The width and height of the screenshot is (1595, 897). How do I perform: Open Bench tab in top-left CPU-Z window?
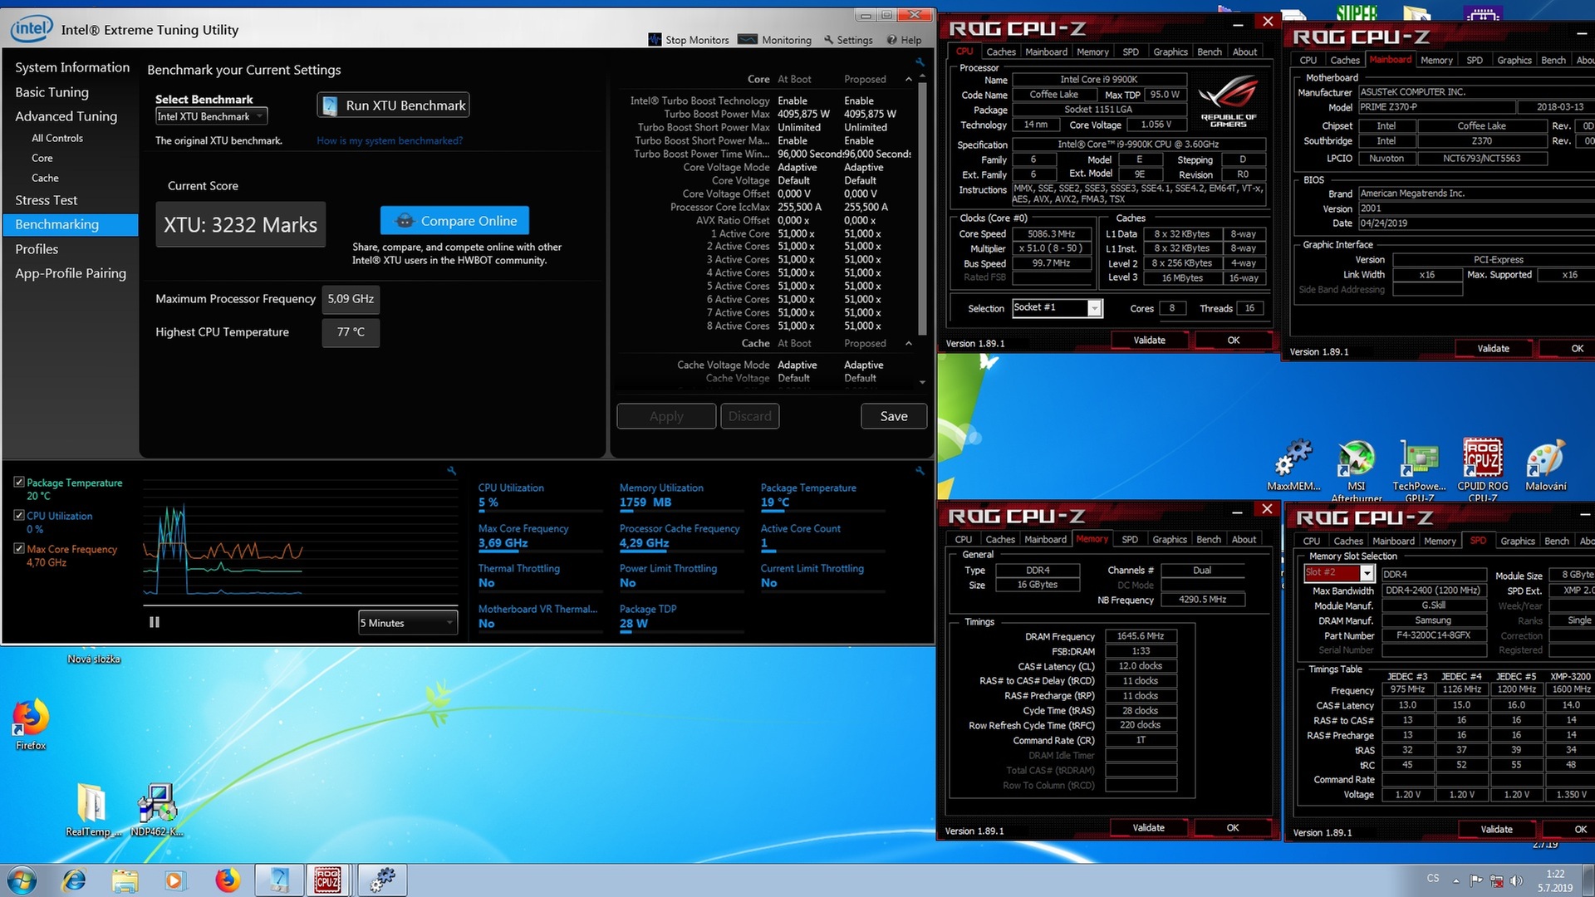pos(1210,51)
